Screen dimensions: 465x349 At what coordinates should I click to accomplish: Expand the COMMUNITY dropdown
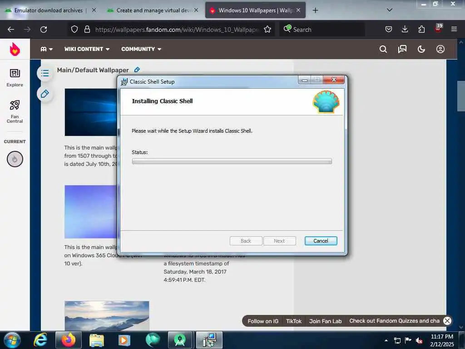pos(141,49)
